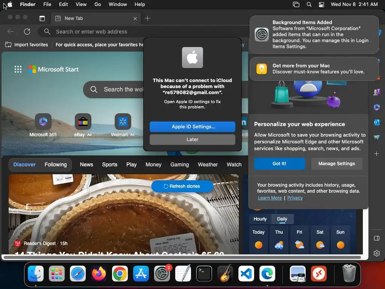Open Stage Manager icon in the menu bar
The width and height of the screenshot is (385, 289).
coord(296,5)
